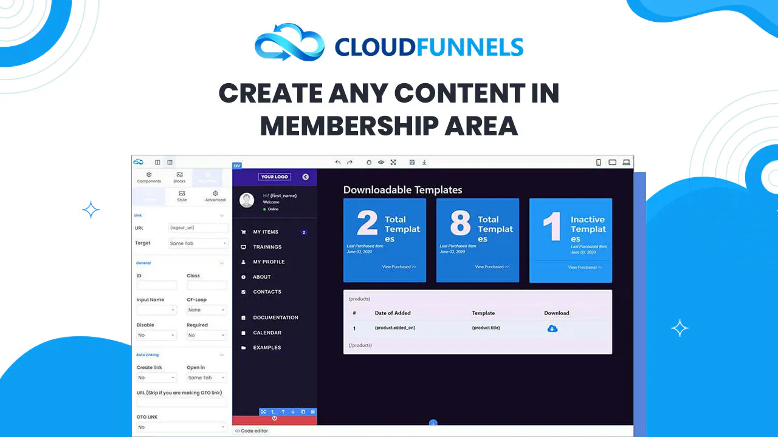Click the DIV element tag label
The height and width of the screenshot is (437, 778).
(x=237, y=166)
